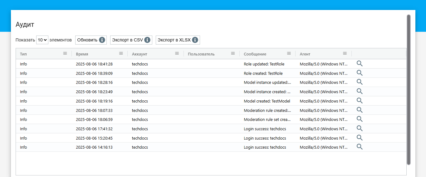The height and width of the screenshot is (177, 426).
Task: Open the Сообщение column menu icon
Action: click(289, 54)
